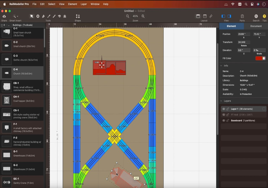
Task: Select the arrow pointer tool
Action: point(32,16)
